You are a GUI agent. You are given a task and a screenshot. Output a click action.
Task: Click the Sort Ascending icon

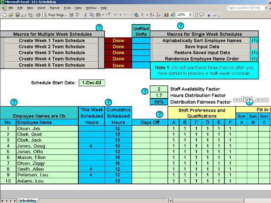152,15
